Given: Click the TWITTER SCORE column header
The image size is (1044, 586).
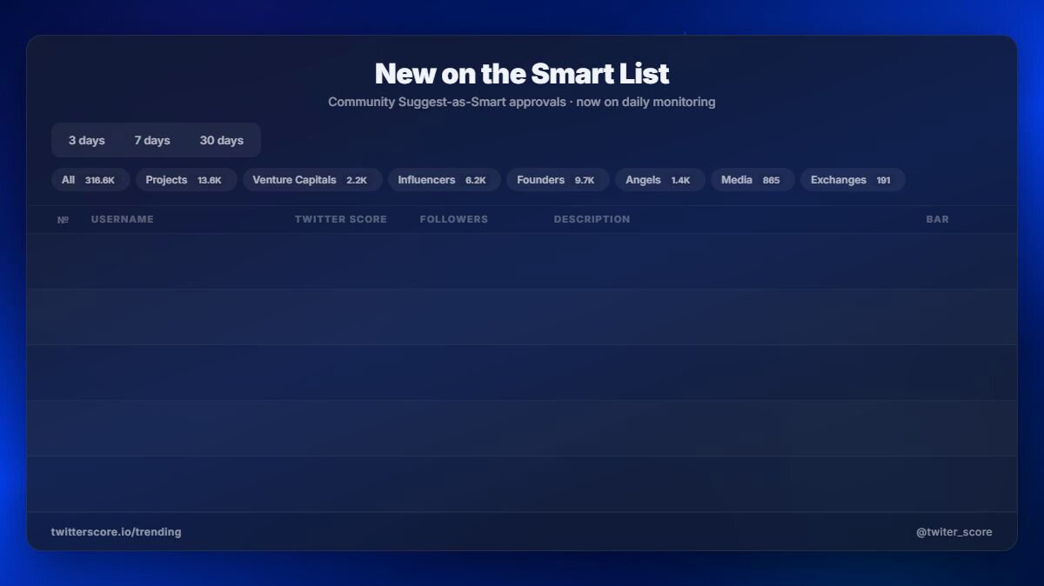Looking at the screenshot, I should coord(341,219).
